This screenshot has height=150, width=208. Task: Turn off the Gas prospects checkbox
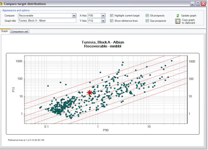click(x=147, y=21)
